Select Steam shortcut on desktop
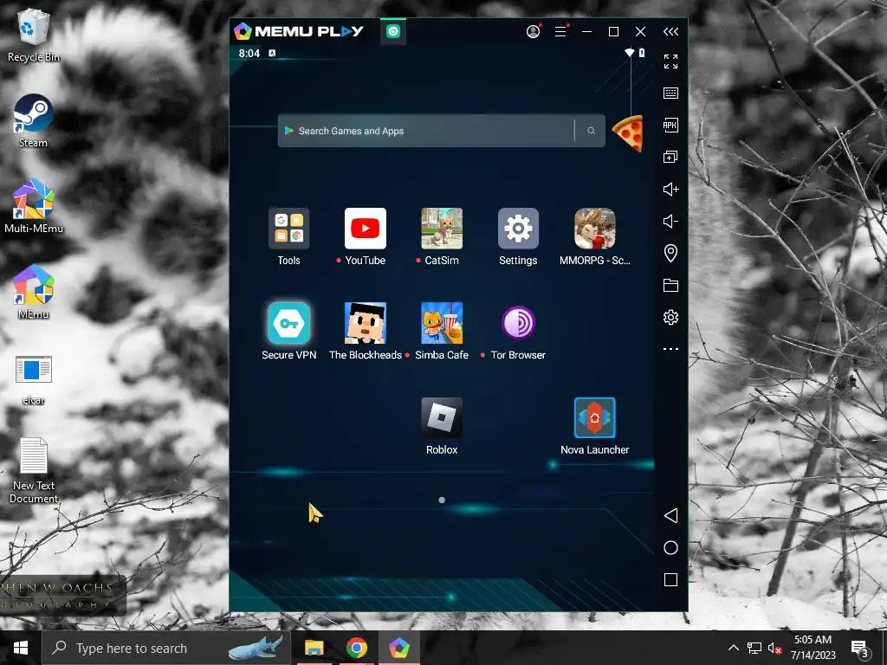This screenshot has height=665, width=887. pos(34,121)
